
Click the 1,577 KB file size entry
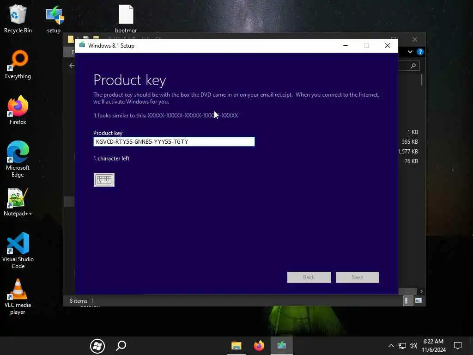tap(408, 152)
